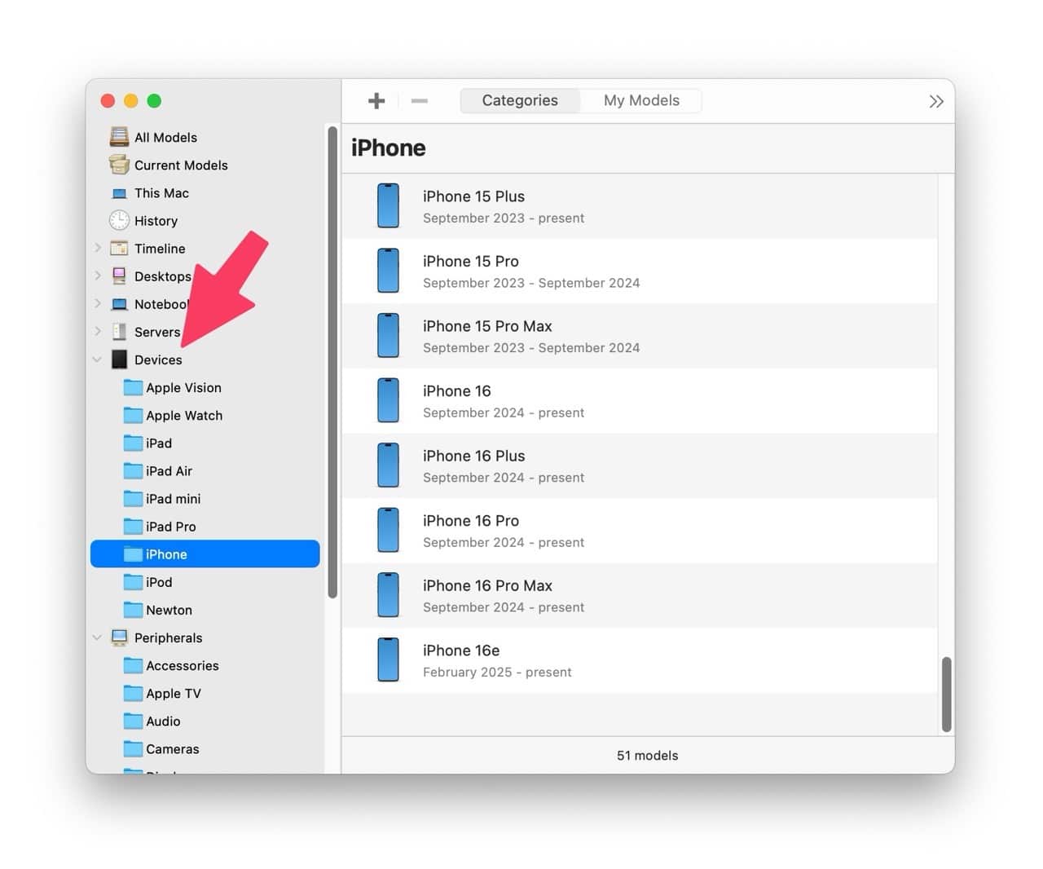Screen dimensions: 1043x869
Task: Select the iPhone 16 Pro Max row
Action: coord(640,595)
